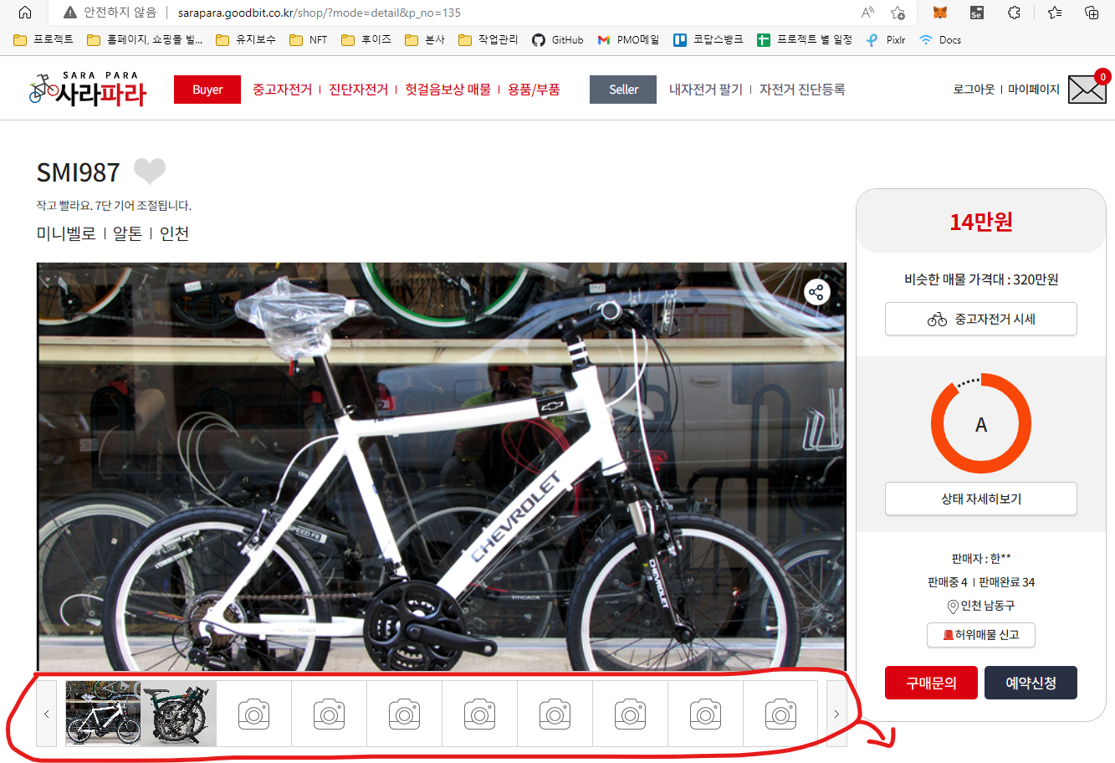Image resolution: width=1115 pixels, height=763 pixels.
Task: Open the 내자전거 팔기 menu
Action: pos(705,90)
